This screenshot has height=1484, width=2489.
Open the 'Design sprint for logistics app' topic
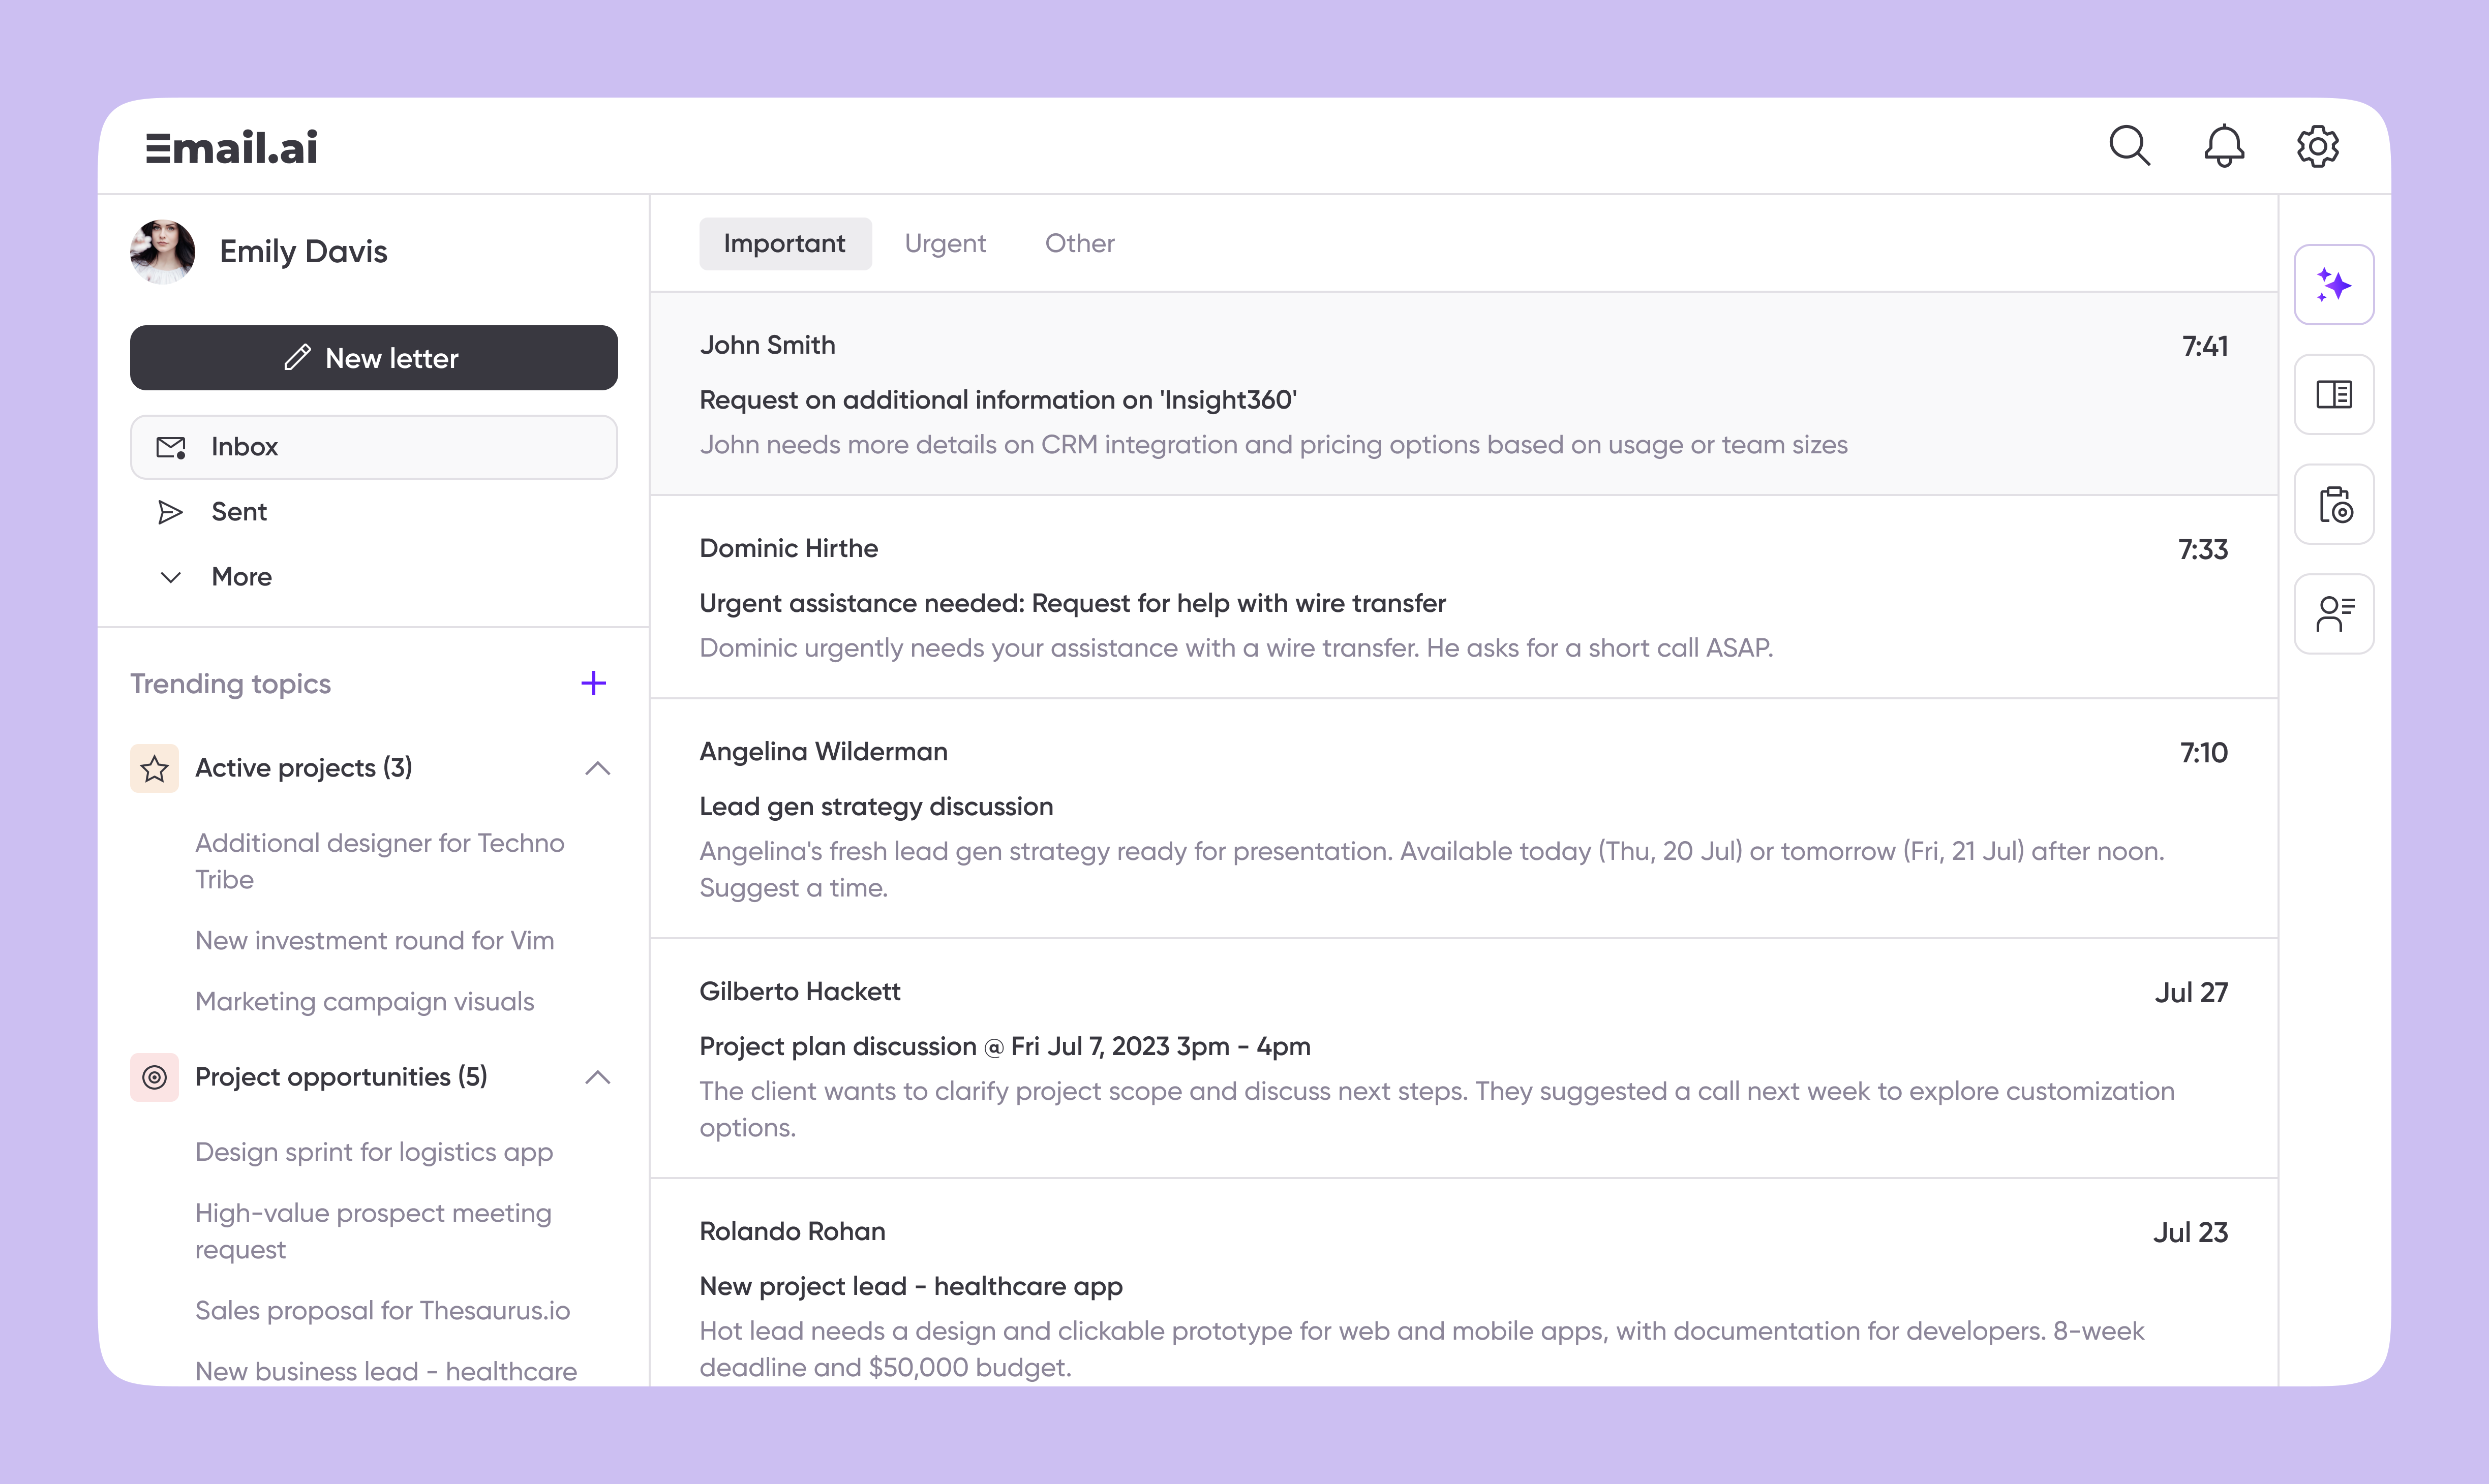pos(374,1151)
